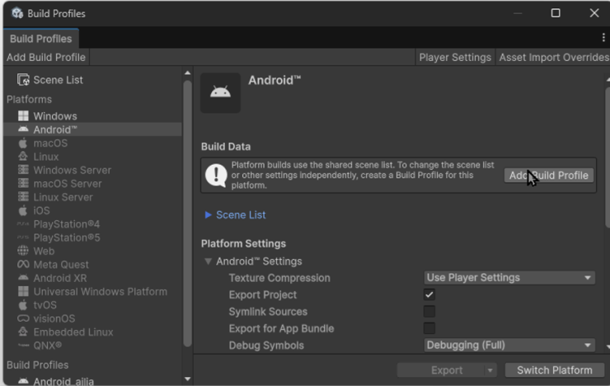The image size is (610, 386).
Task: Select the Windows platform icon
Action: pos(23,116)
